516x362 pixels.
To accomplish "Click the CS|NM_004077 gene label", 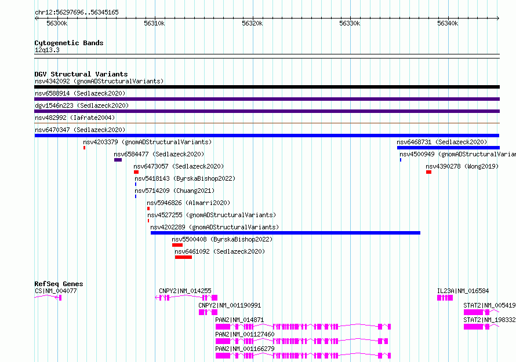I will (x=56, y=291).
